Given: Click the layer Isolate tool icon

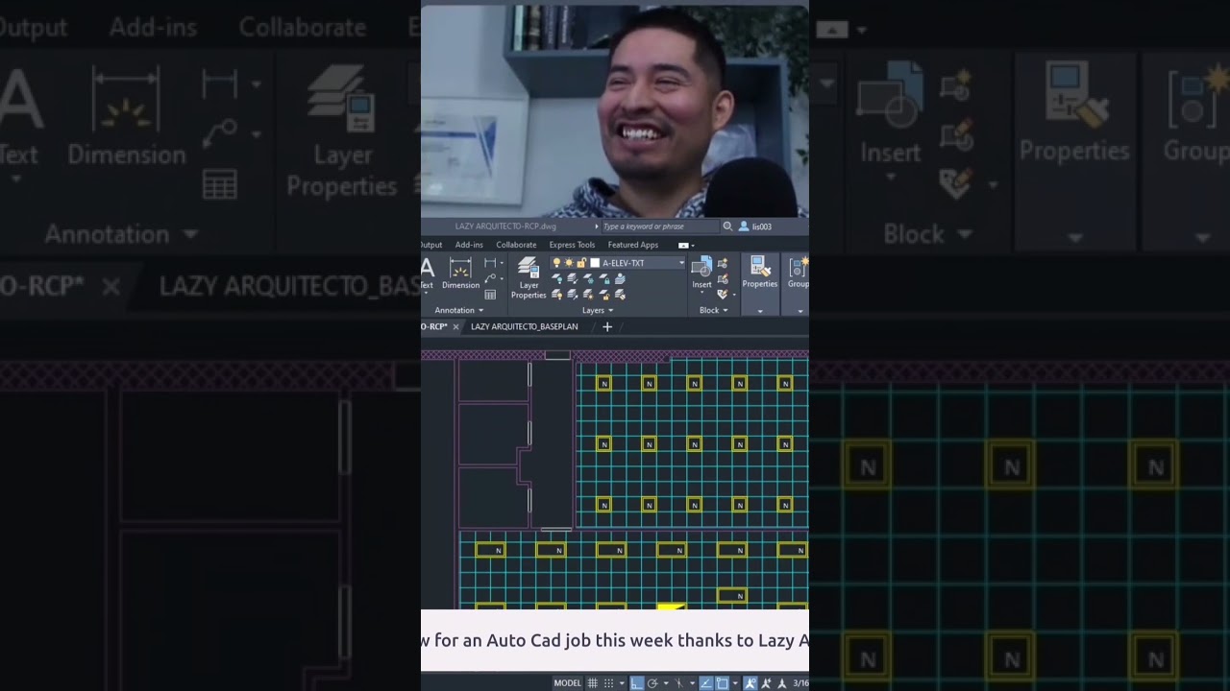Looking at the screenshot, I should tap(572, 279).
